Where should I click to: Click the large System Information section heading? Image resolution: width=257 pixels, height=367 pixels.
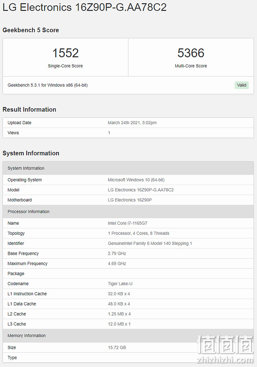tap(31, 153)
